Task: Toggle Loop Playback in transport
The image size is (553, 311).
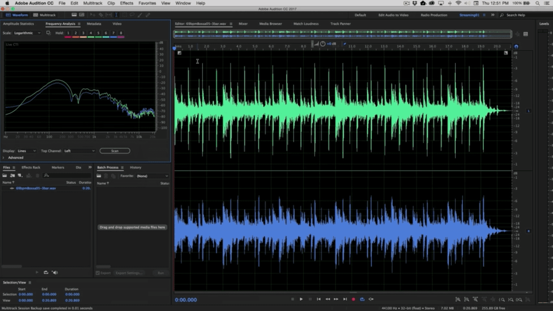Action: point(362,299)
